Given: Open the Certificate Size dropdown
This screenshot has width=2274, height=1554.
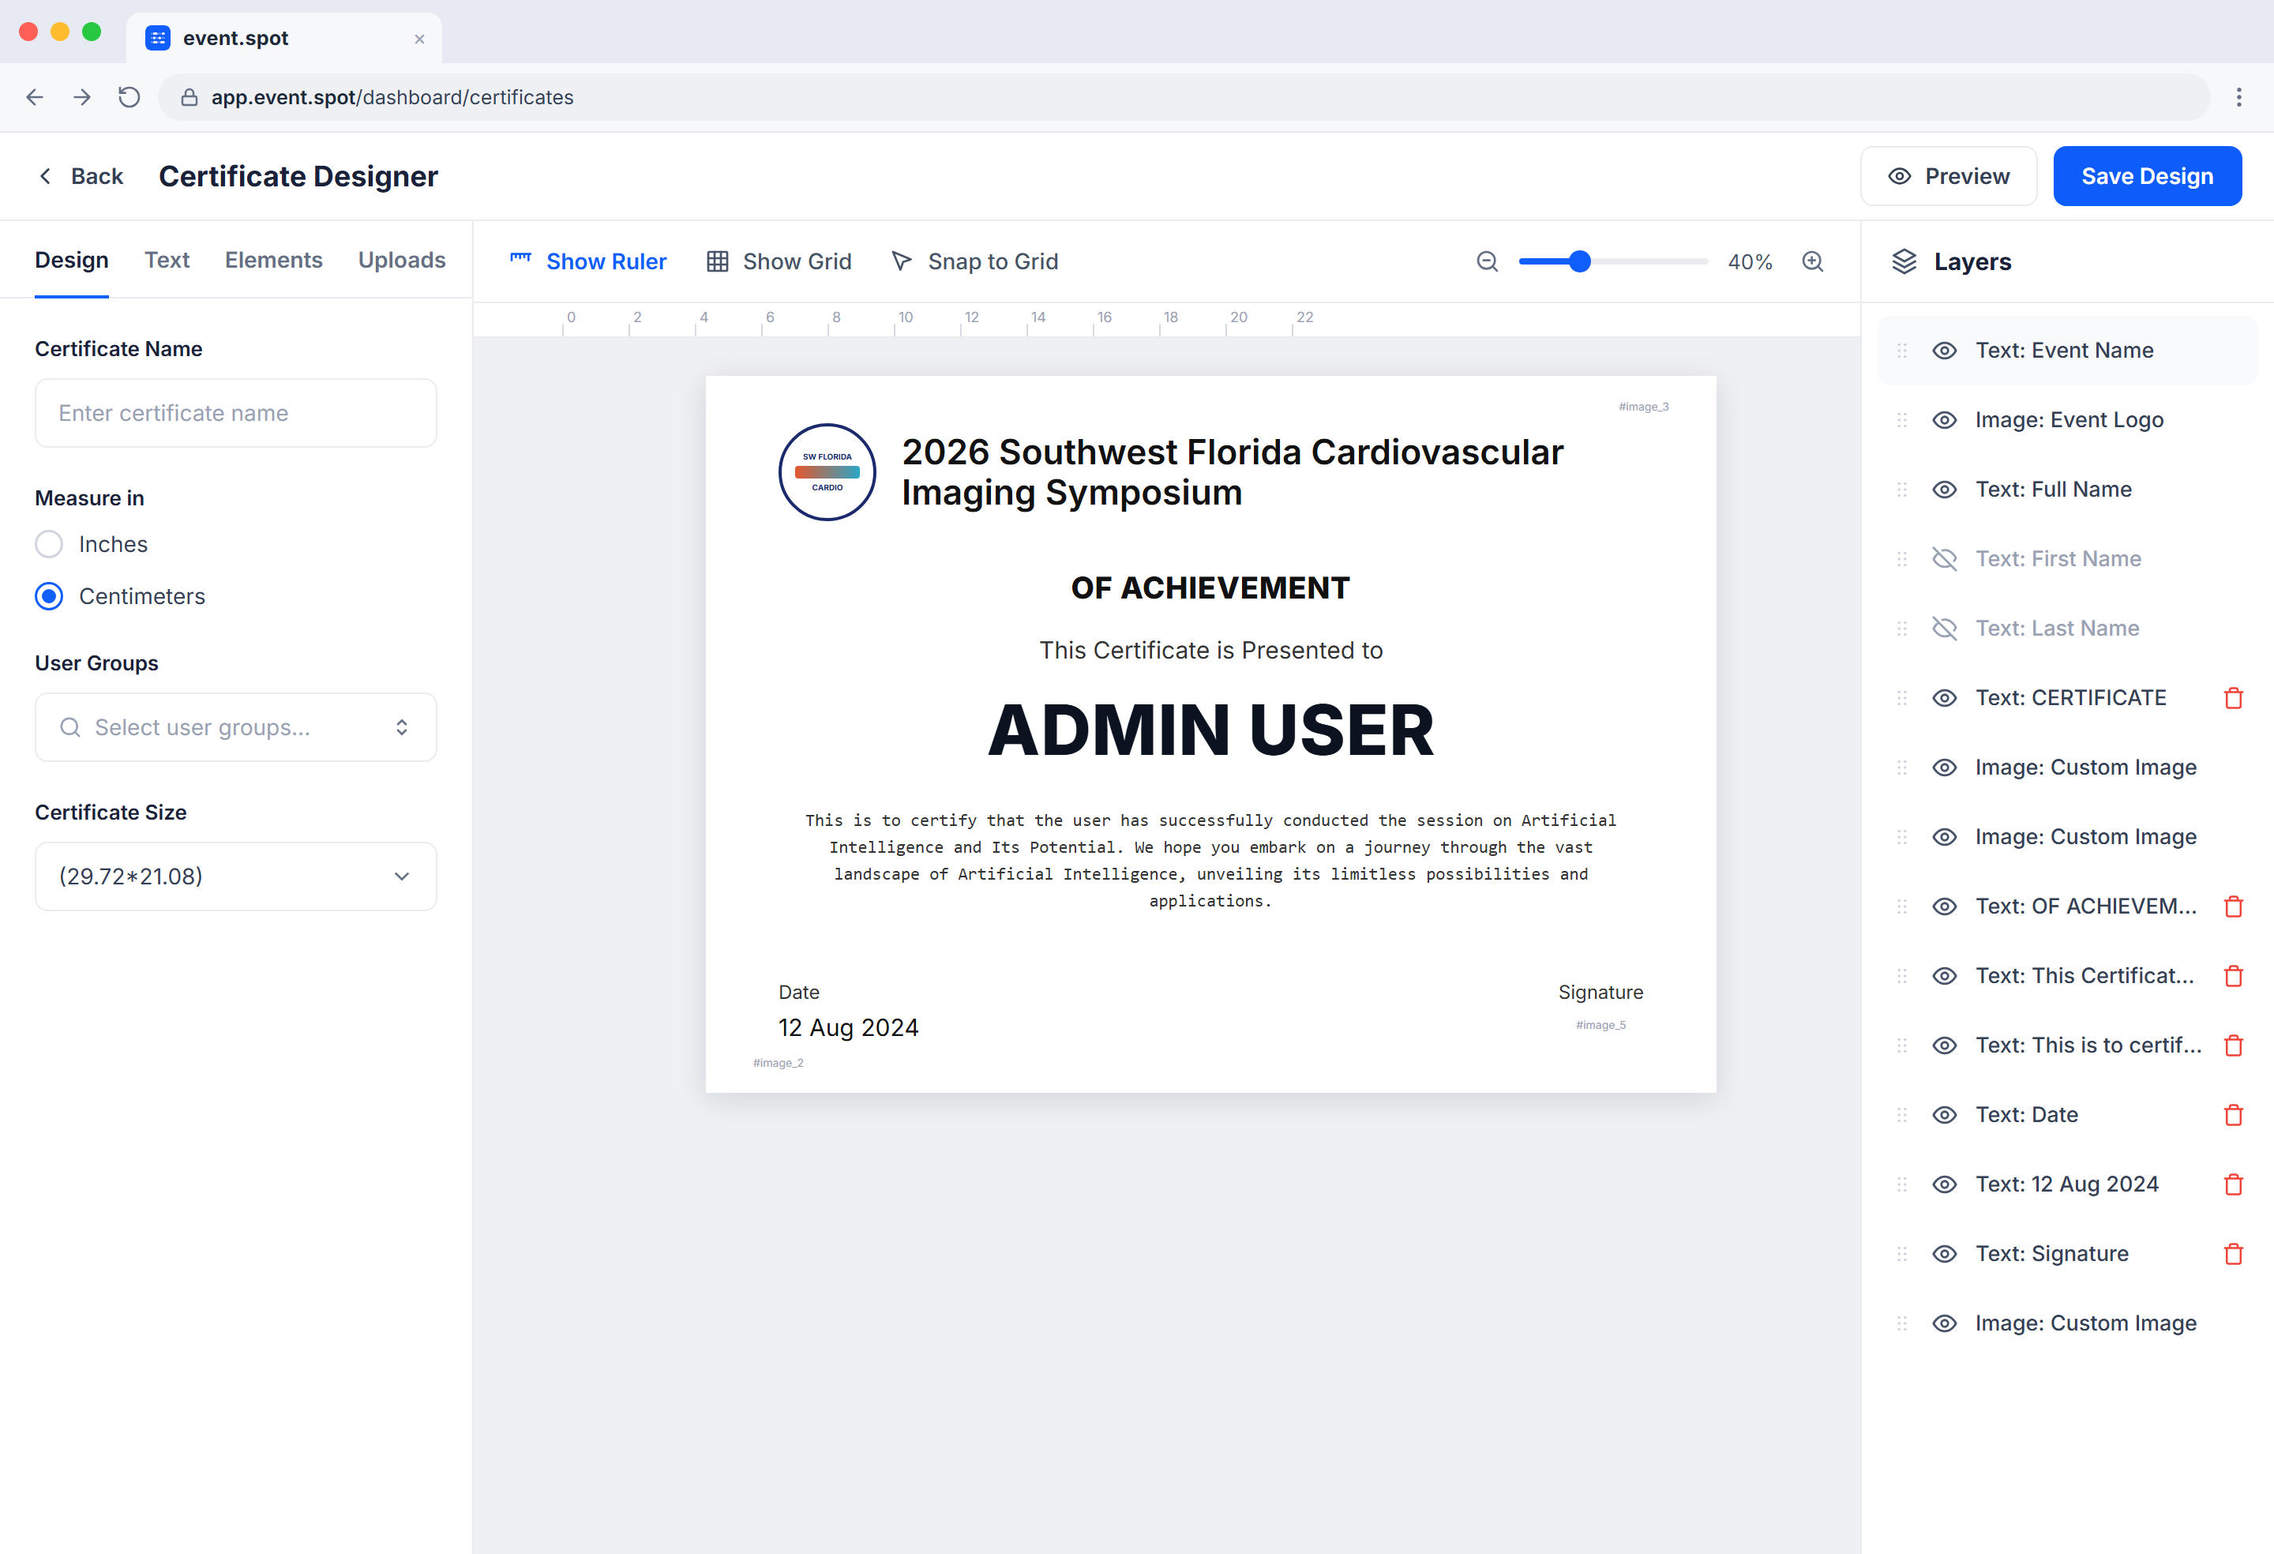Looking at the screenshot, I should point(236,876).
